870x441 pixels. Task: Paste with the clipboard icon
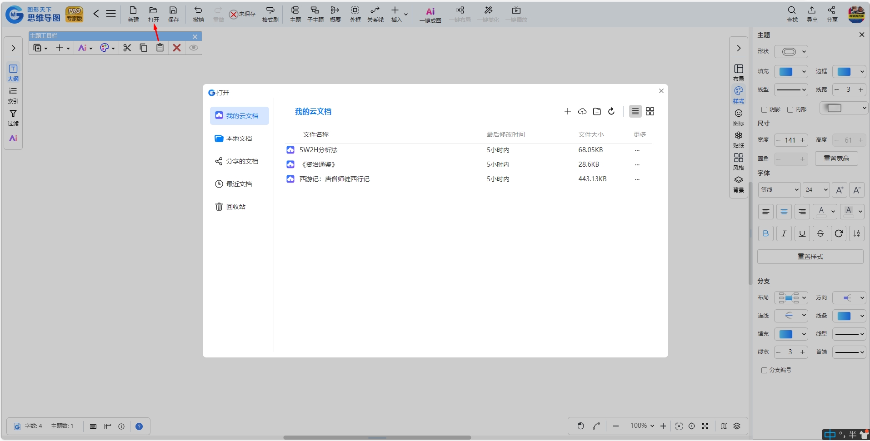(x=160, y=48)
